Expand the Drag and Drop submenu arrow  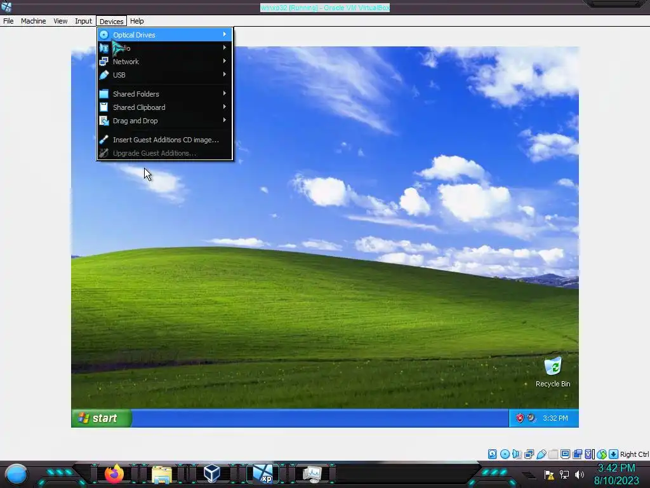[x=225, y=120]
